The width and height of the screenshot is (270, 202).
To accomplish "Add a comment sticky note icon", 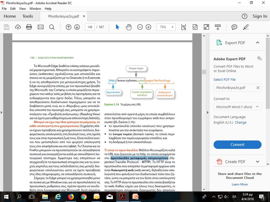I will click(x=234, y=27).
